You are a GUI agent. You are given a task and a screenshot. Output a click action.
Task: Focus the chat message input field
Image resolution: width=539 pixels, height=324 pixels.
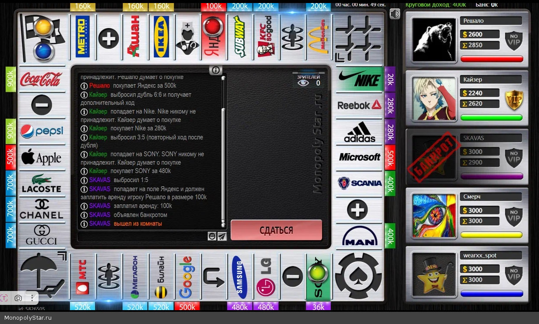coord(142,236)
